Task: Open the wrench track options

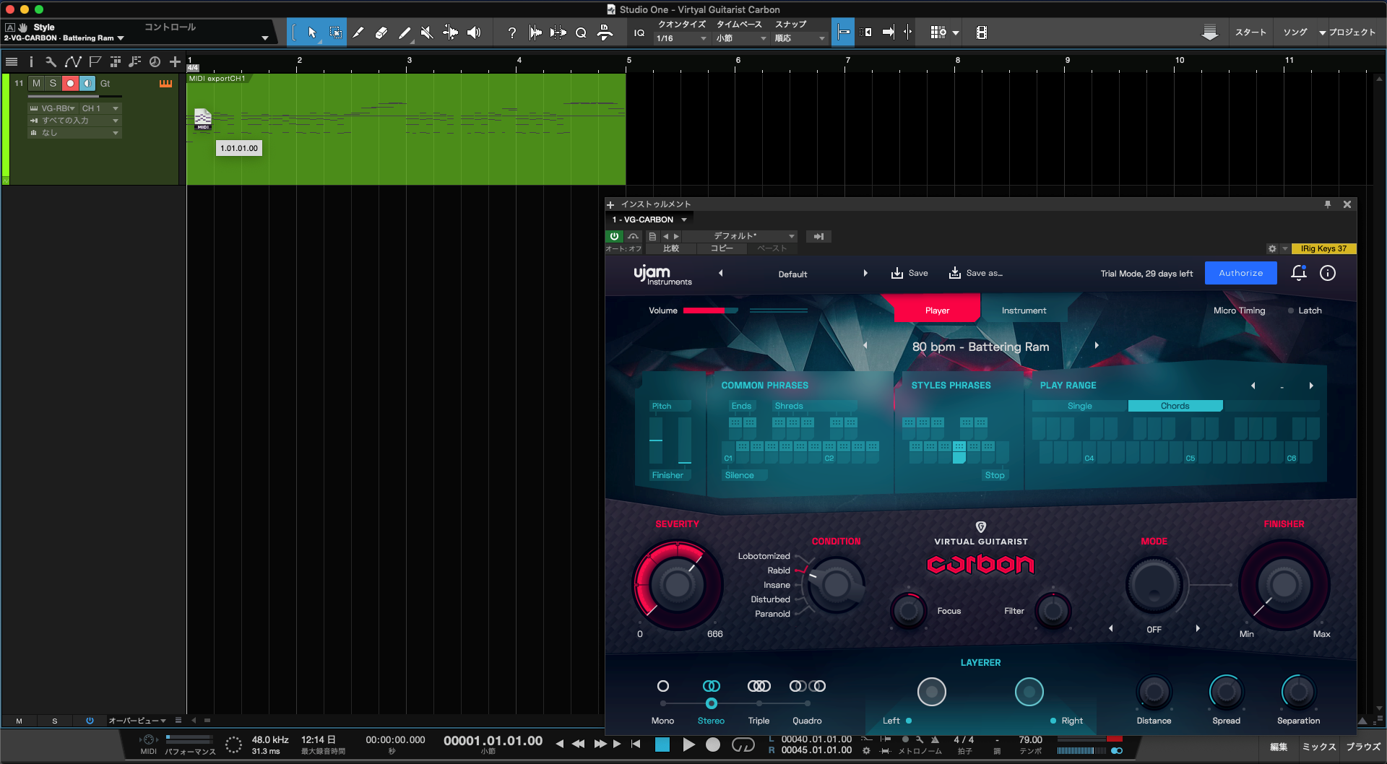Action: 51,62
